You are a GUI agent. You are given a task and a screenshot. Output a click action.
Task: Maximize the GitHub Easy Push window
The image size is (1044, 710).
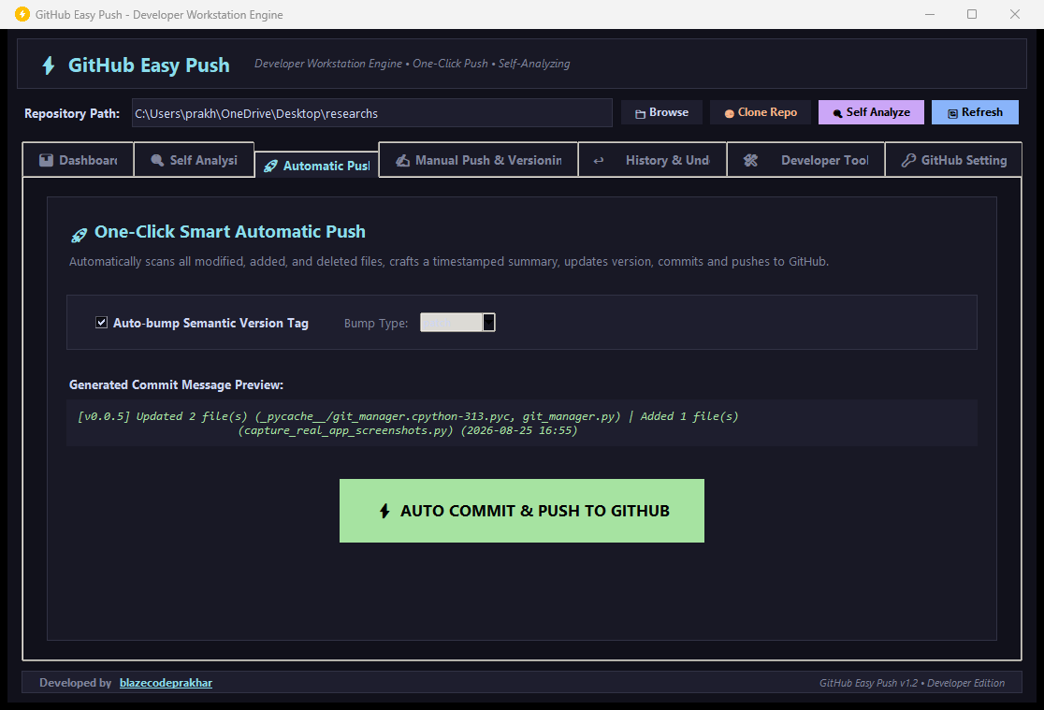pos(972,14)
